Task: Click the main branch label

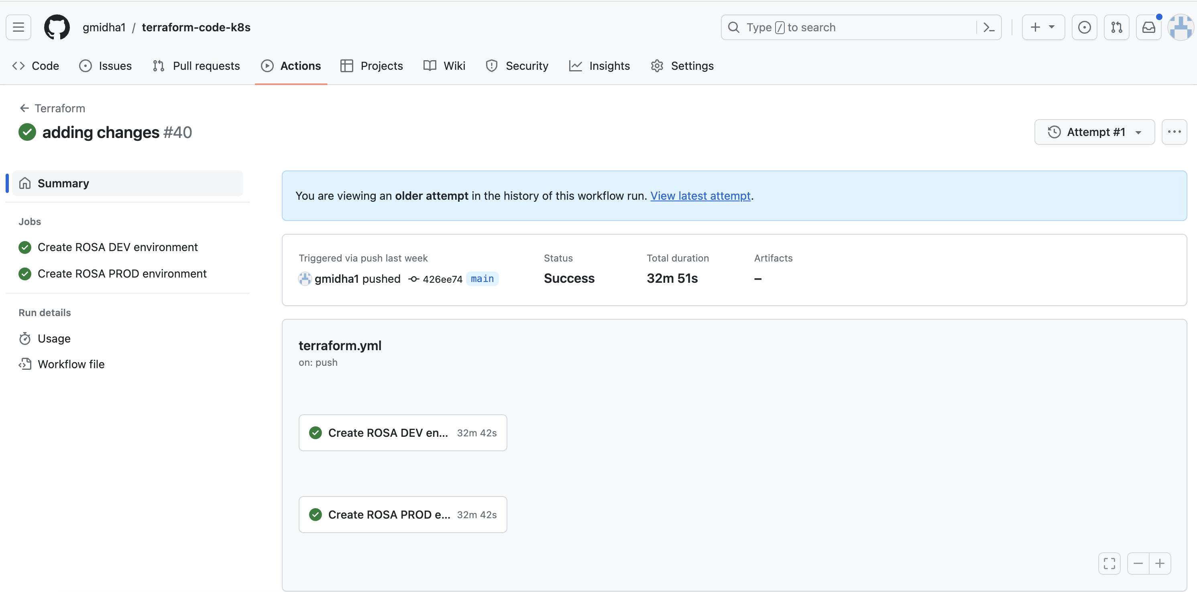Action: point(482,279)
